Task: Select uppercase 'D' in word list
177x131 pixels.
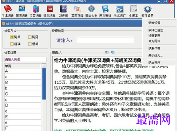Action: point(23,105)
